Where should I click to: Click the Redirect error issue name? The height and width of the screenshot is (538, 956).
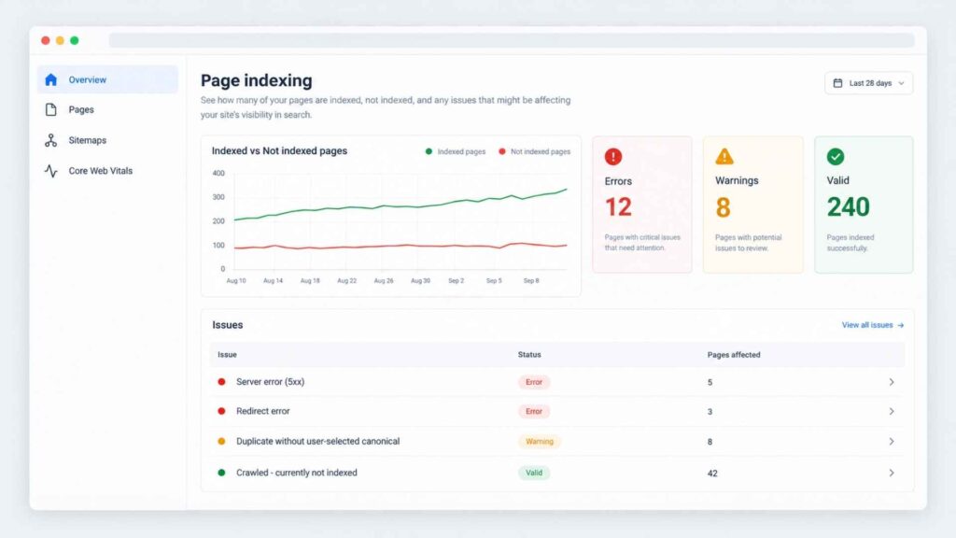pyautogui.click(x=262, y=411)
